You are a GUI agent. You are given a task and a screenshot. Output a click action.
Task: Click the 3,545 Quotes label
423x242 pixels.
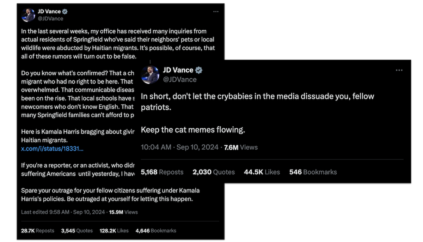pos(76,230)
